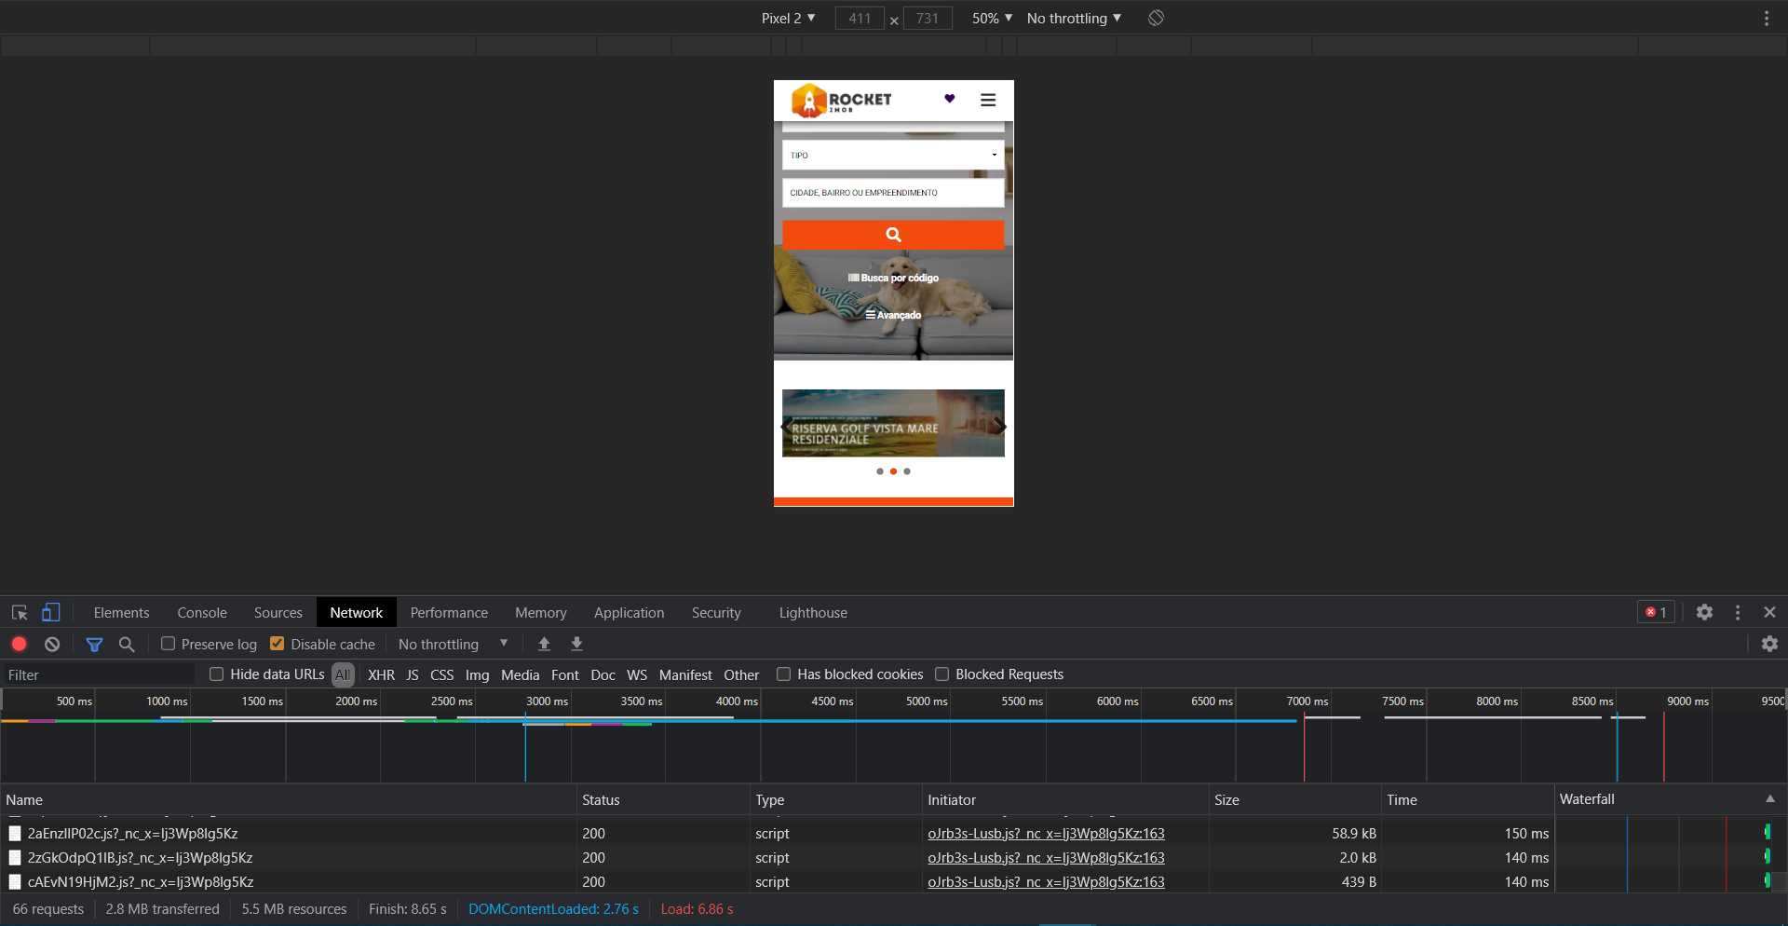
Task: Click the orange search button on page
Action: 893,235
